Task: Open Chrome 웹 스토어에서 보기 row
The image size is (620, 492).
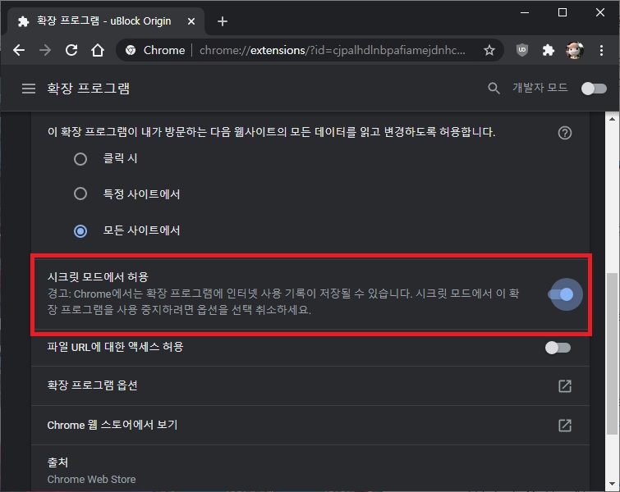Action: click(x=310, y=426)
